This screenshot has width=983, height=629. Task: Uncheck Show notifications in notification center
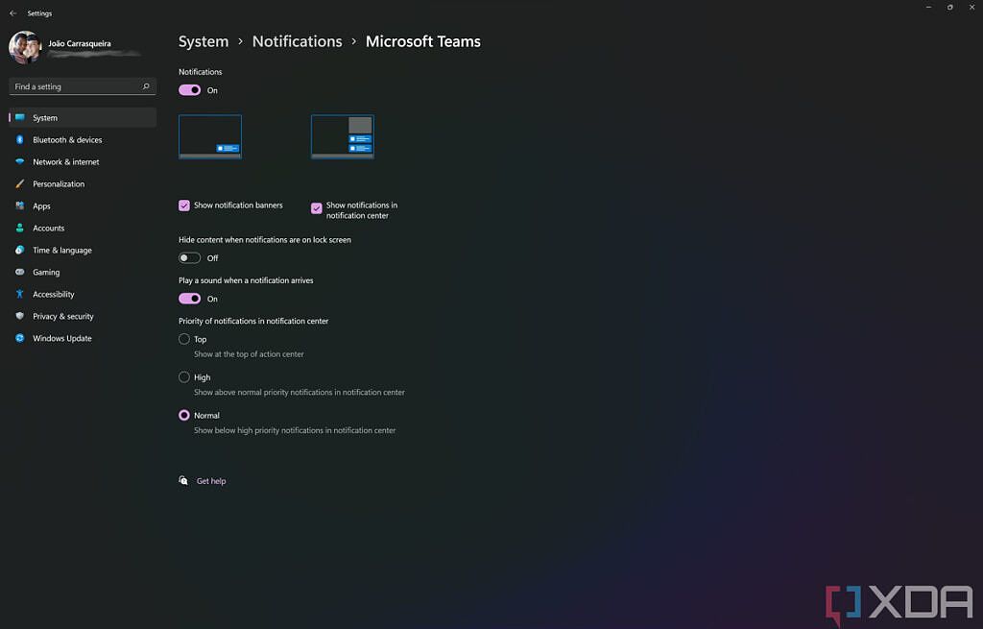pos(317,208)
